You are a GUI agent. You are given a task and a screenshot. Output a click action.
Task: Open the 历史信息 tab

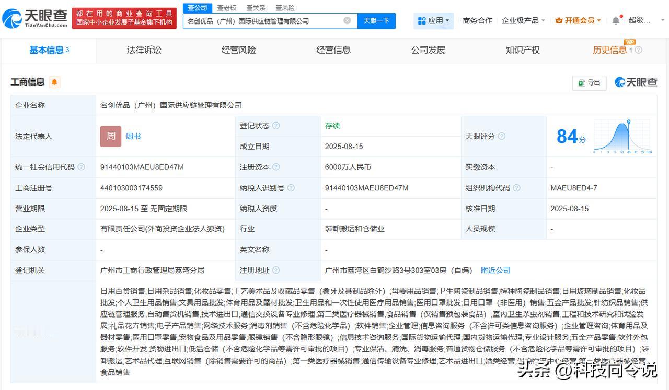pos(609,50)
